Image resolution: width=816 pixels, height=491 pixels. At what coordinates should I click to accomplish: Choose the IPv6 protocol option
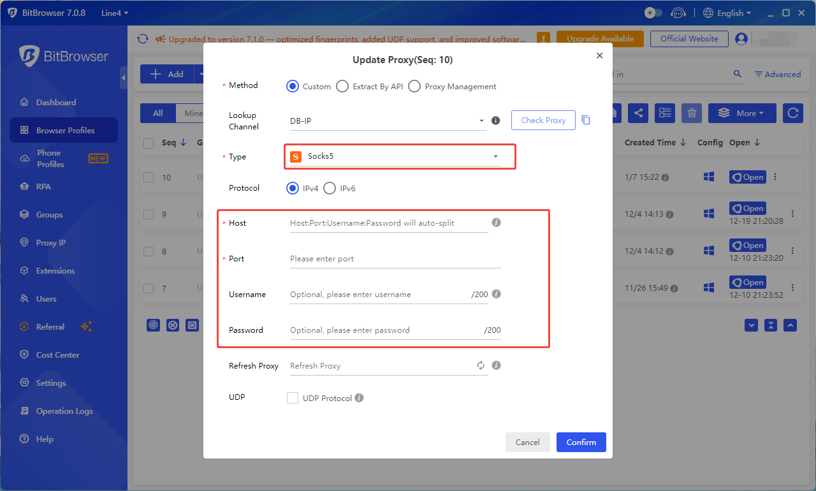click(330, 189)
